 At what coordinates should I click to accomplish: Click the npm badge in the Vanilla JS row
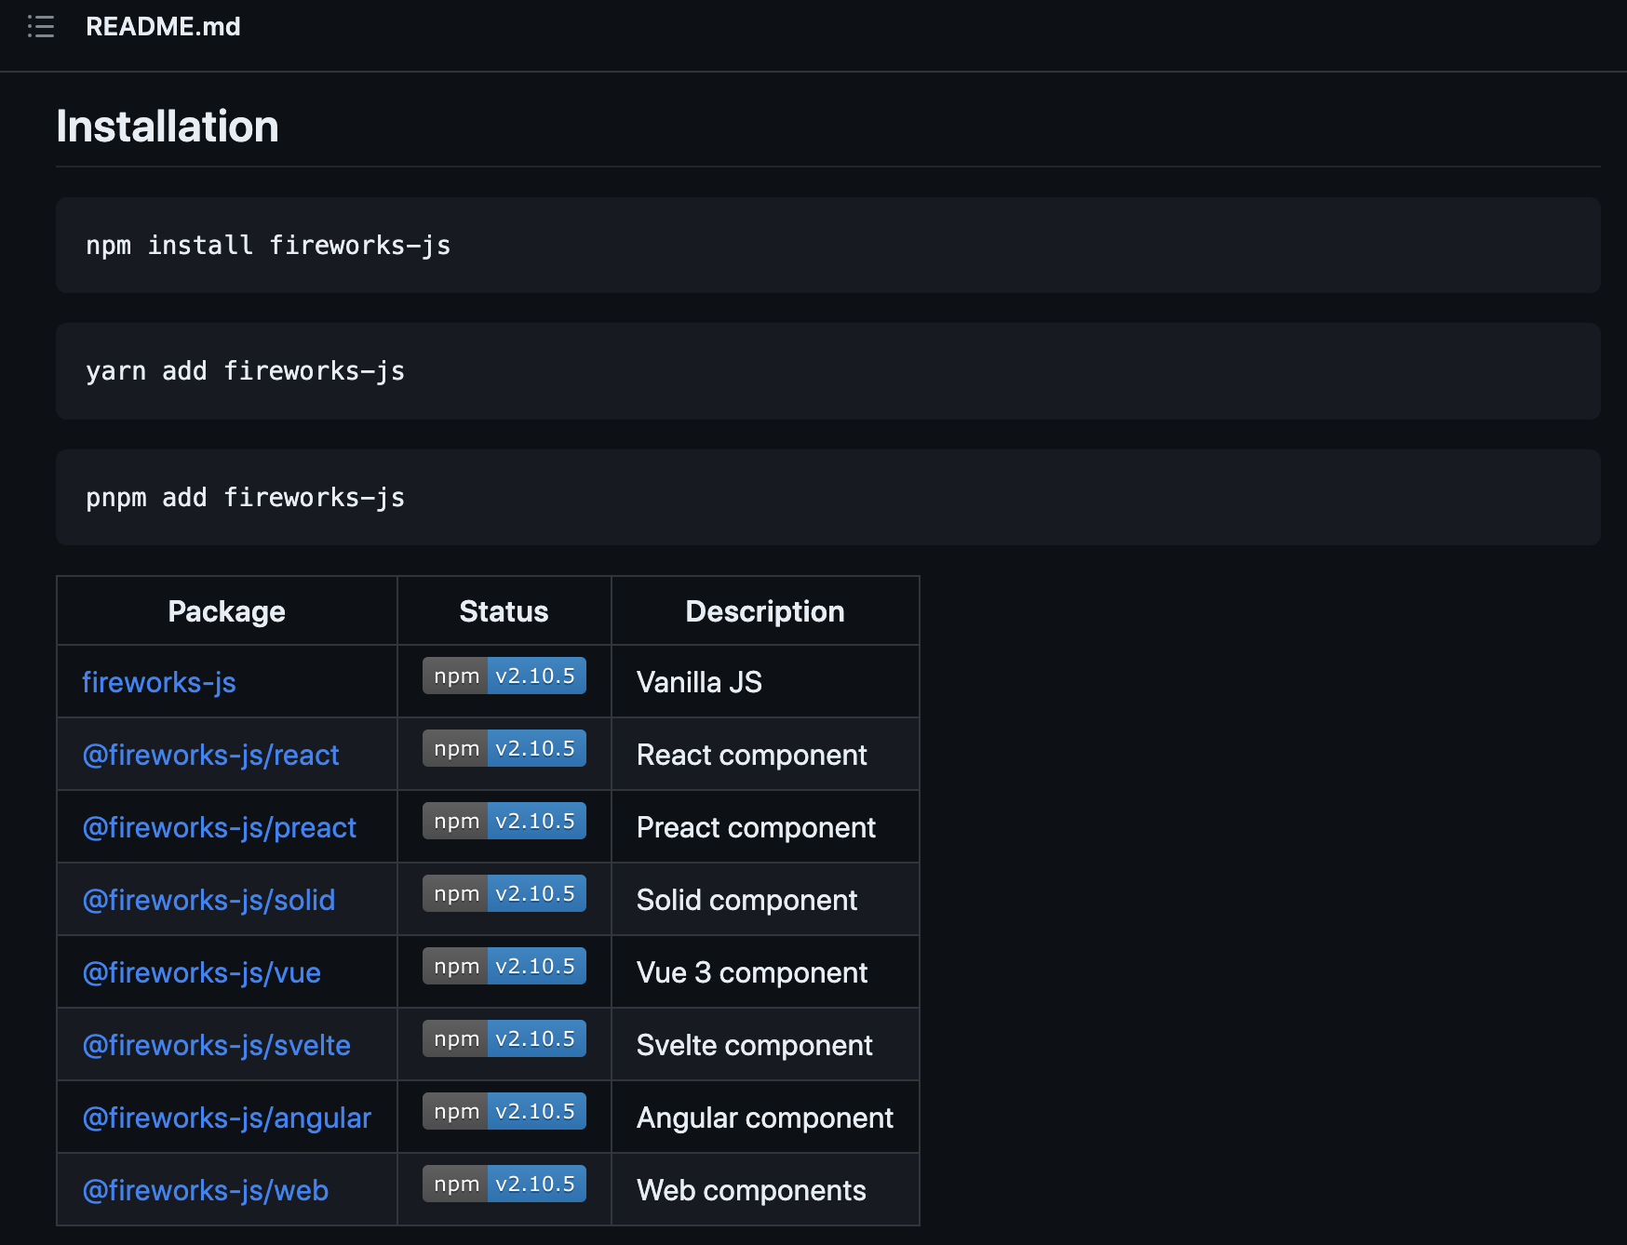504,676
